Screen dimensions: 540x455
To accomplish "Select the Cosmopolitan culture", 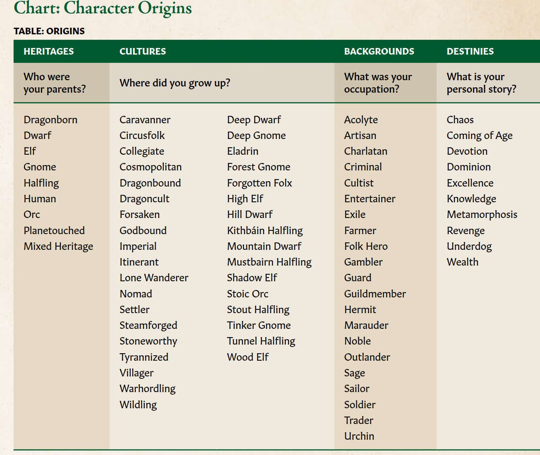I will click(151, 167).
